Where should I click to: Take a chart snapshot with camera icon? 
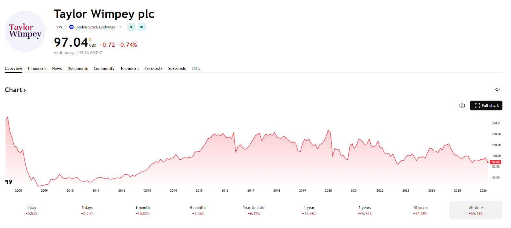click(462, 105)
